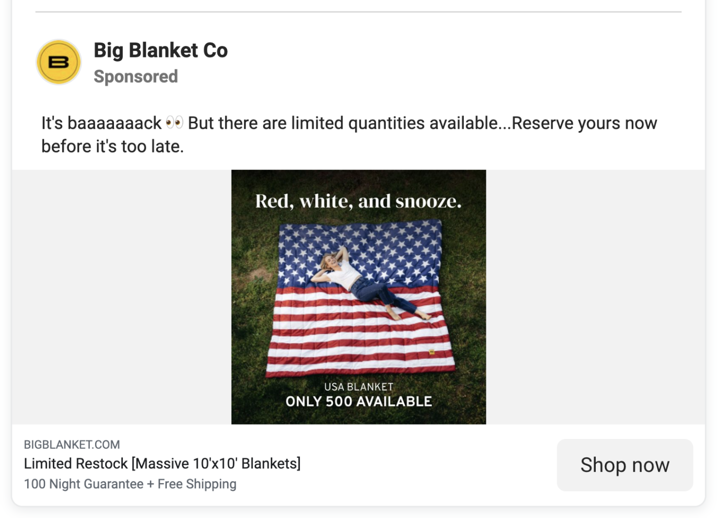The height and width of the screenshot is (518, 719).
Task: Click the Limited Restock Massive 10'x10' Blankets headline
Action: tap(162, 464)
